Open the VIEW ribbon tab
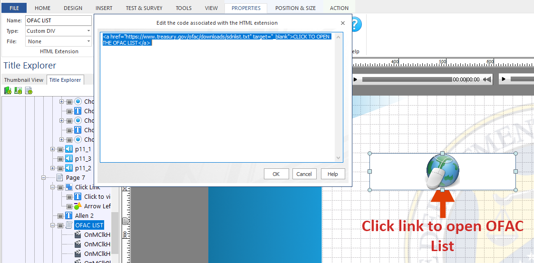Viewport: 534px width, 263px height. point(212,8)
